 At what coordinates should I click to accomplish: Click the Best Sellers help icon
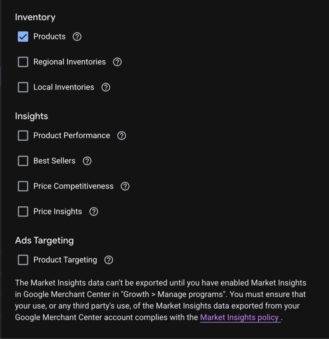click(87, 161)
